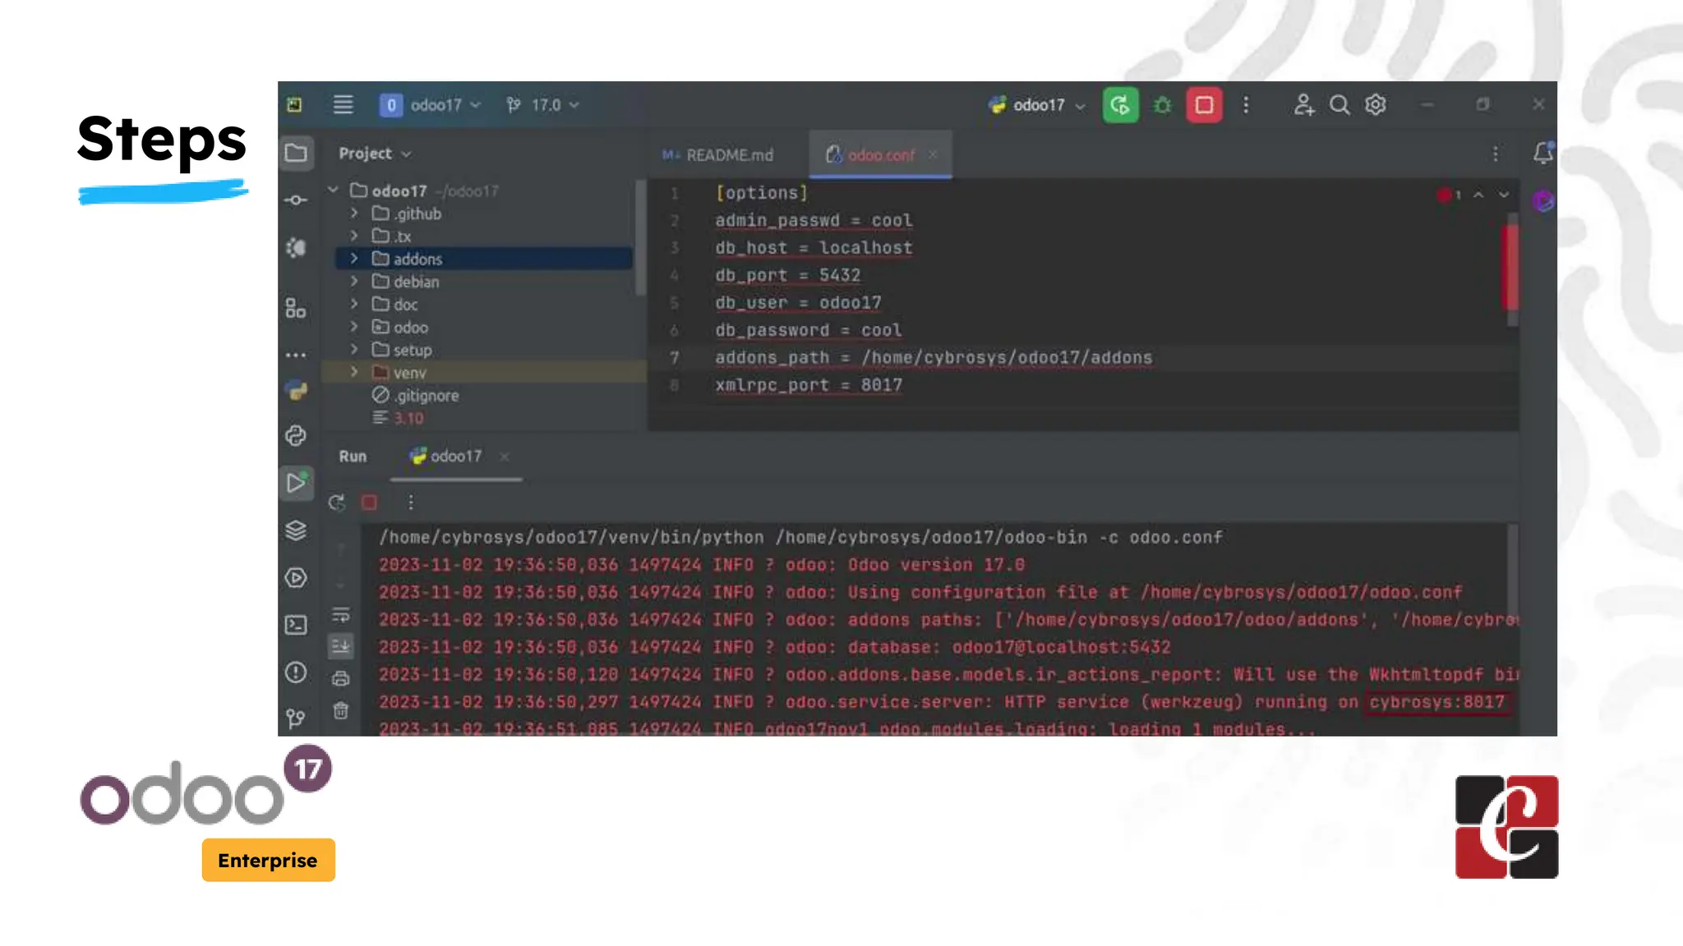Click the red editor error stripe marker
The height and width of the screenshot is (946, 1683).
1510,267
